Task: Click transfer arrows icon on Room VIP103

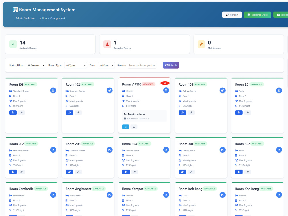Action: 126,127
